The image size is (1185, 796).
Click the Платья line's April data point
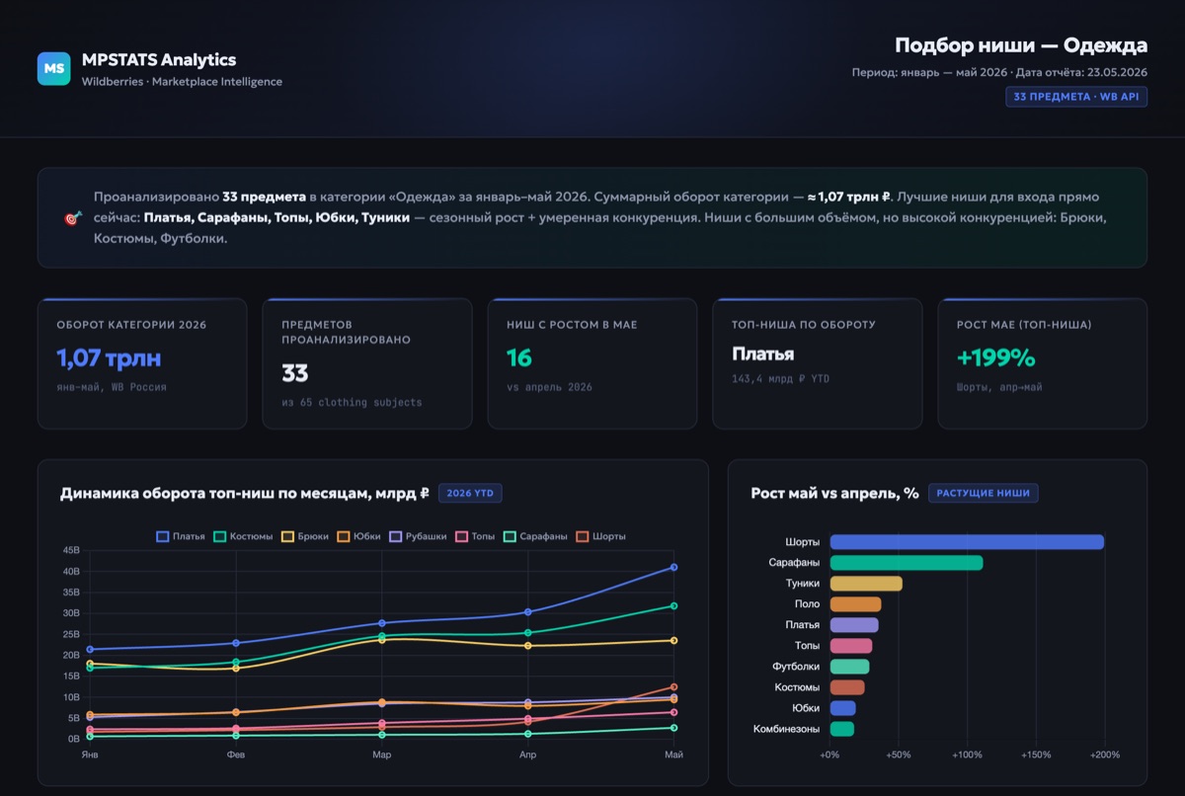click(528, 612)
